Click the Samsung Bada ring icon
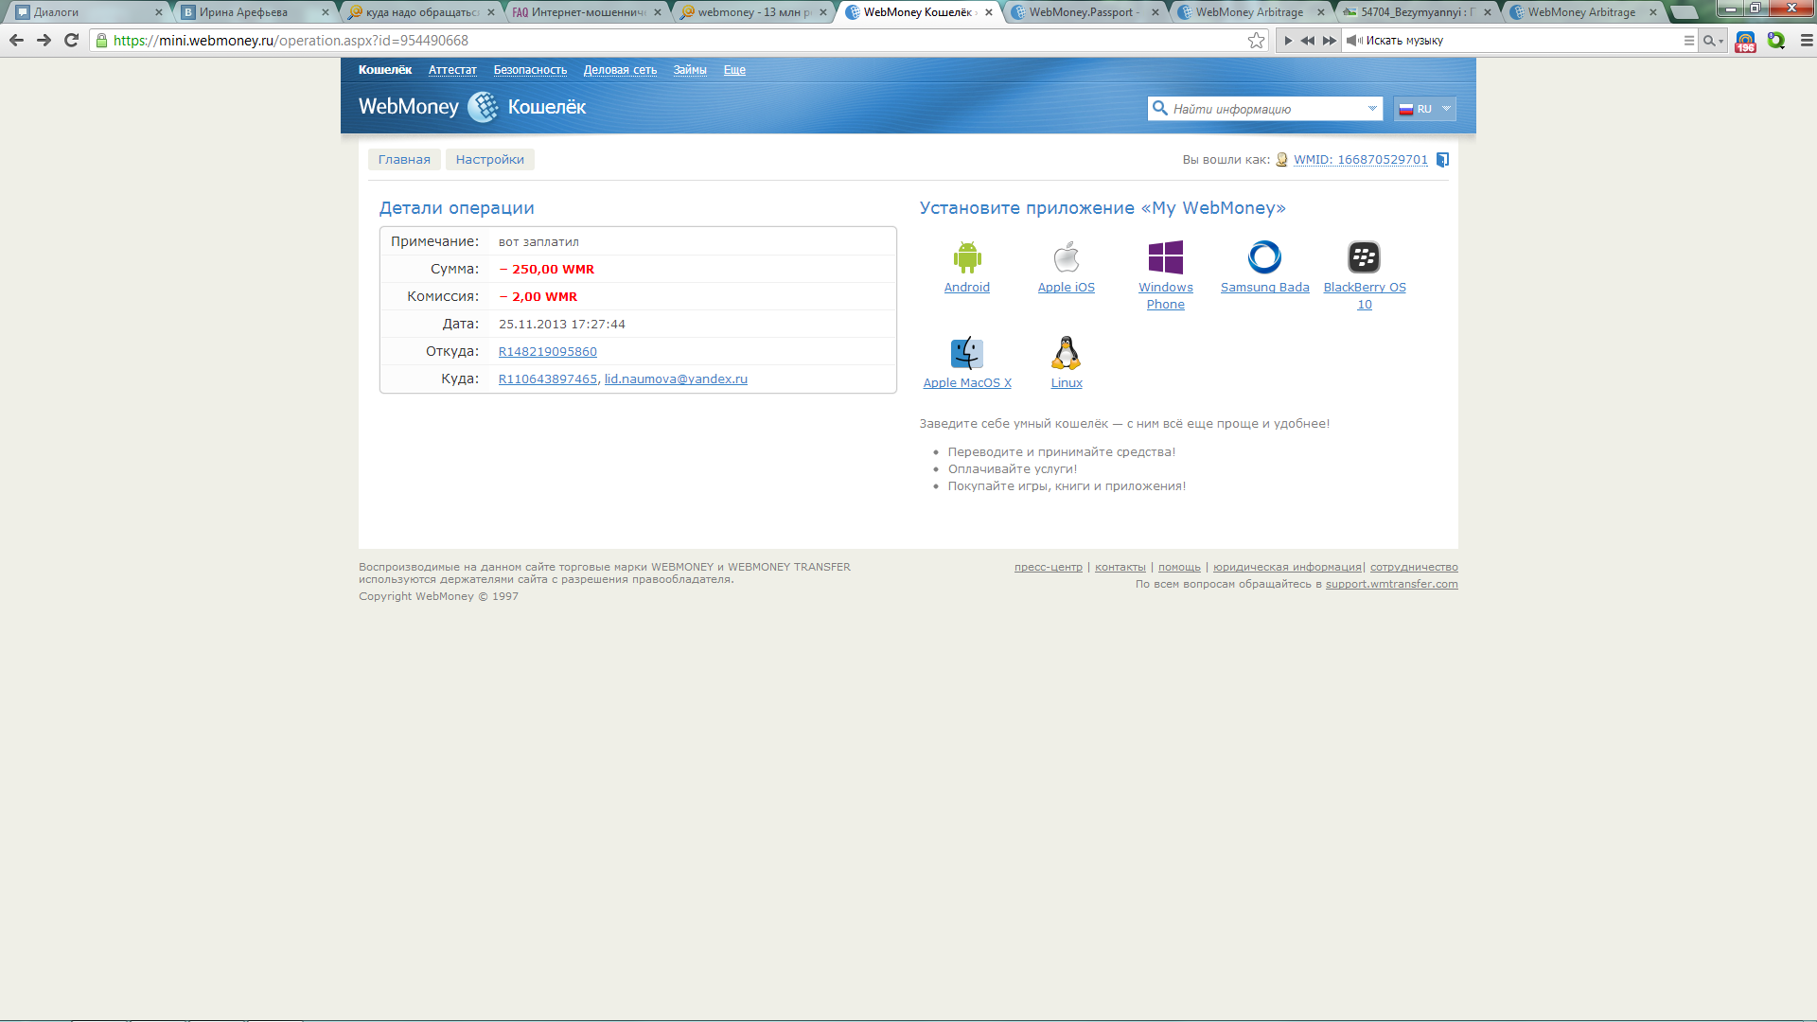 (1264, 257)
